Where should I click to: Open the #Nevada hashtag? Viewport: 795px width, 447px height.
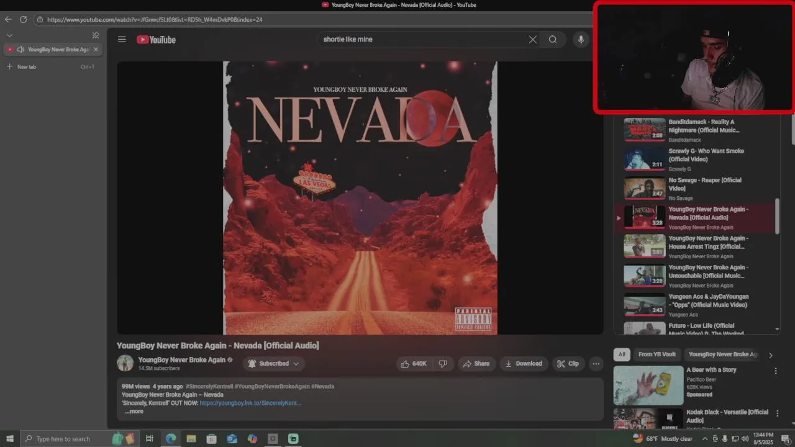click(x=322, y=386)
